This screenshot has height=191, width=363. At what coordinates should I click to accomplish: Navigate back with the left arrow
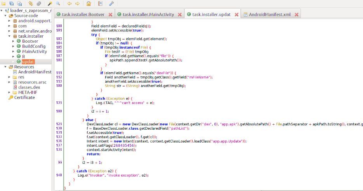[69, 3]
